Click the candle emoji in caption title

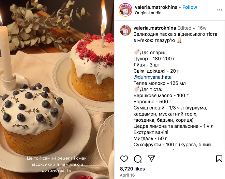click(x=179, y=40)
